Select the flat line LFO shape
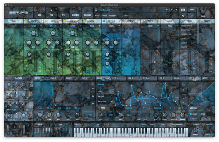 tap(184, 94)
